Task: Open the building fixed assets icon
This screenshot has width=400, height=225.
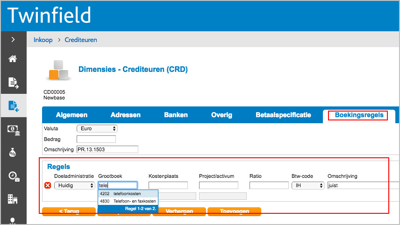Action: click(x=13, y=199)
